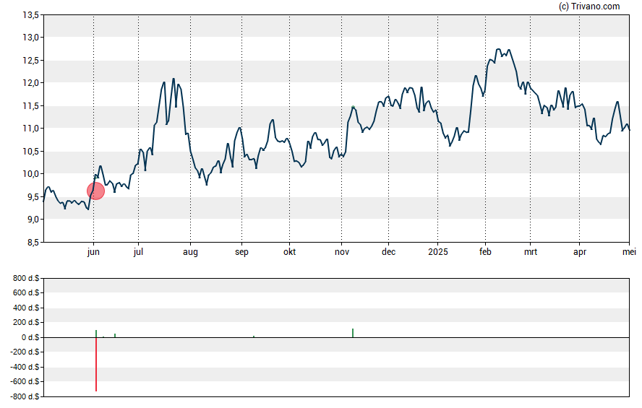Click the '13,0' price axis label
This screenshot has width=642, height=408.
pyautogui.click(x=30, y=38)
